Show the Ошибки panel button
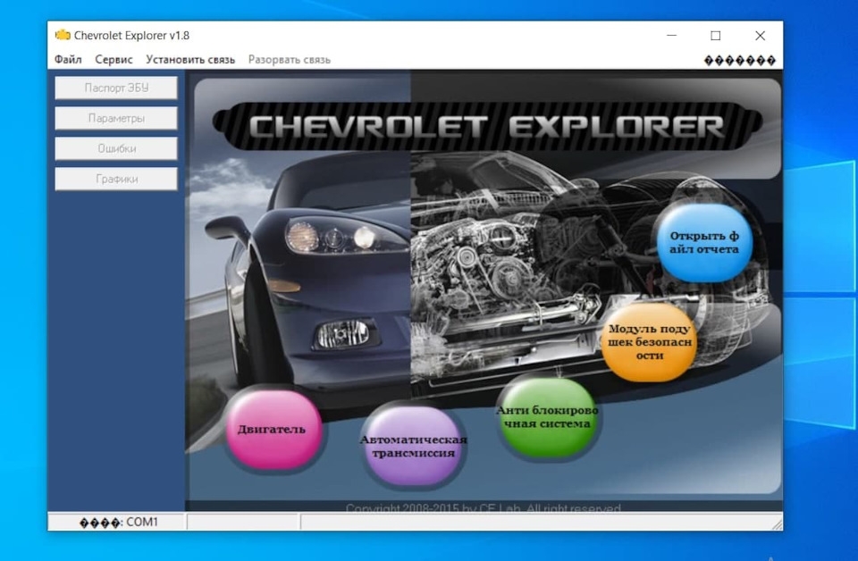 coord(116,148)
